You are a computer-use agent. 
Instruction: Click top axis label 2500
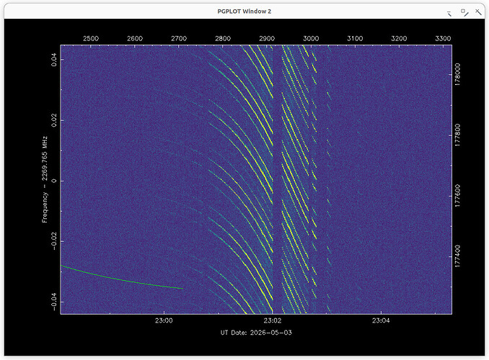tap(91, 38)
